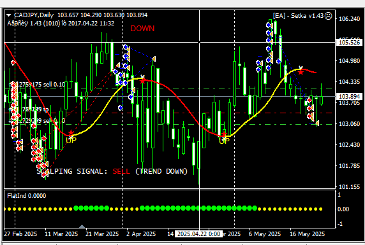This screenshot has width=365, height=245.
Task: Click the #...175 sell 0.10 order label
Action: [37, 85]
